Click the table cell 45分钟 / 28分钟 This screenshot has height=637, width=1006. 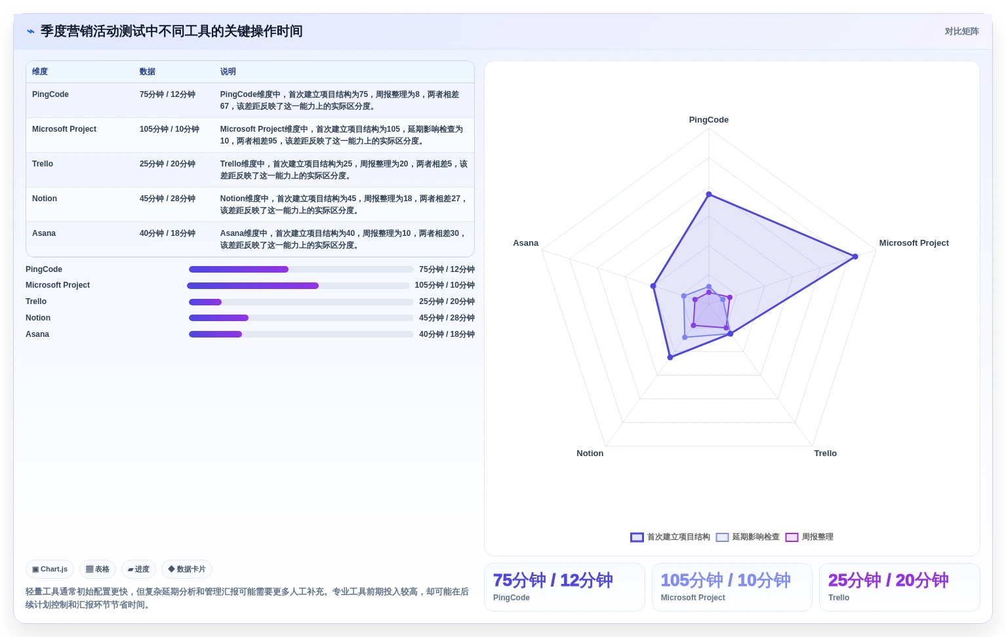[167, 199]
